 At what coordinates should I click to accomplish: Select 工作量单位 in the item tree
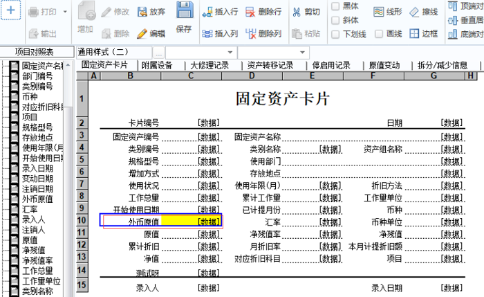coord(41,280)
